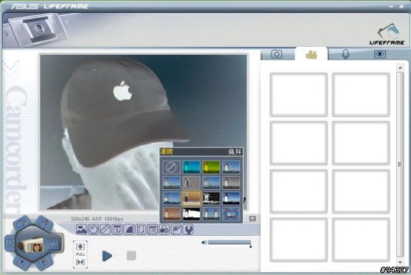
Task: Switch to the Microphone recorder tab
Action: point(345,54)
